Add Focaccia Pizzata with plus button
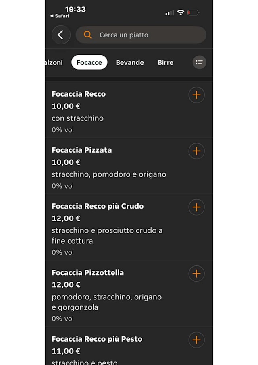258x365 pixels. click(x=196, y=151)
